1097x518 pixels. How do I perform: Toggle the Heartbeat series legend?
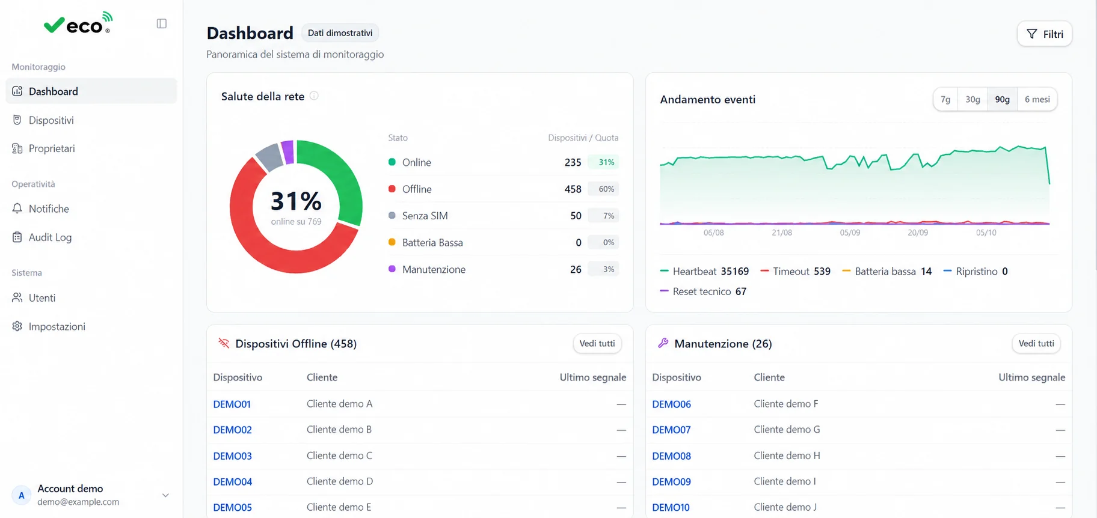(x=704, y=272)
